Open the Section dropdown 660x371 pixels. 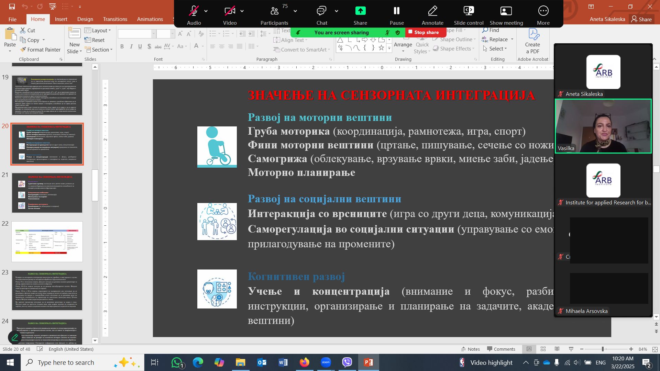(x=99, y=50)
